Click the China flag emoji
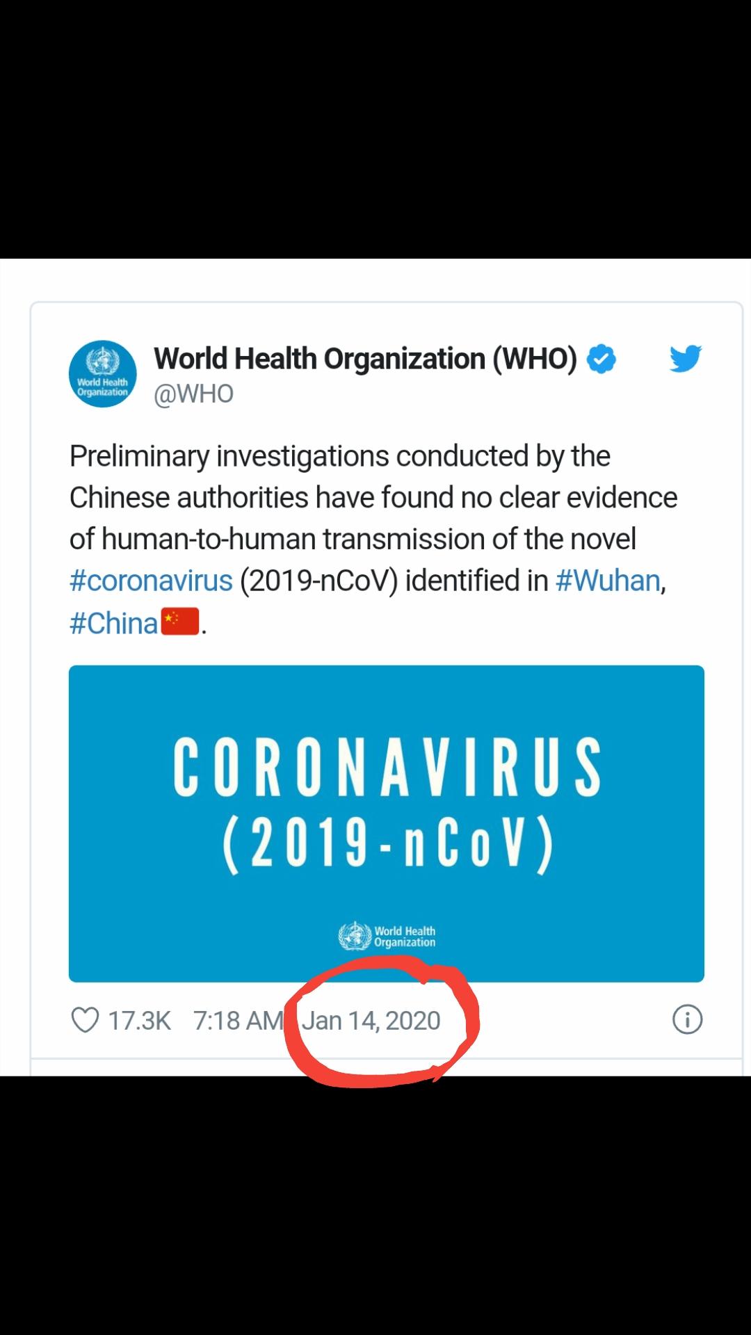This screenshot has width=751, height=1335. point(181,622)
